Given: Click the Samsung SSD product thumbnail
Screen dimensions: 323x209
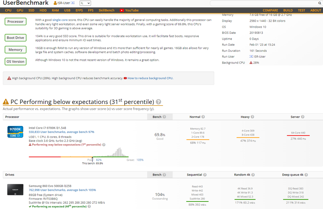Looking at the screenshot, I should 15,190.
